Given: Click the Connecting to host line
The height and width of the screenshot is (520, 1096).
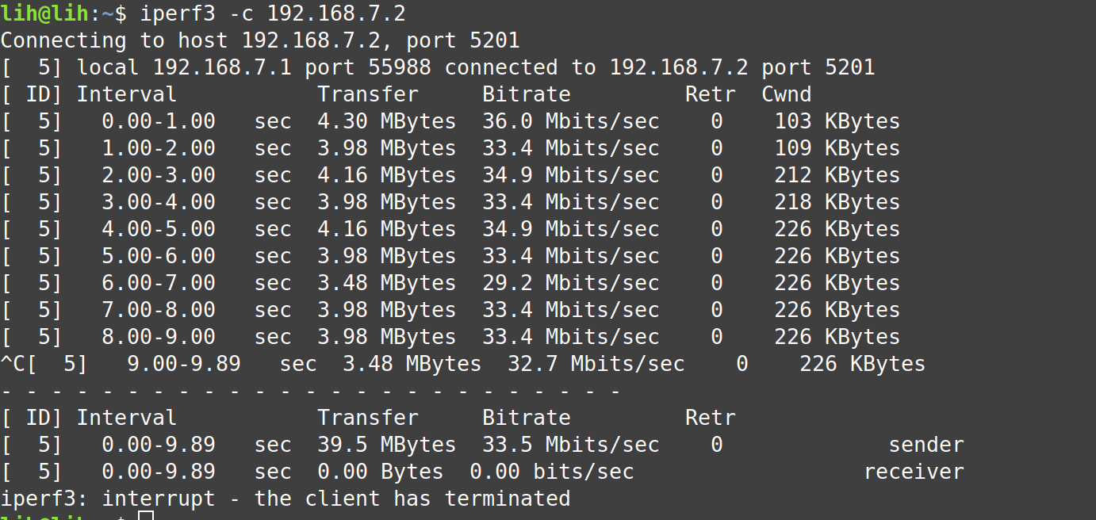Looking at the screenshot, I should (259, 40).
